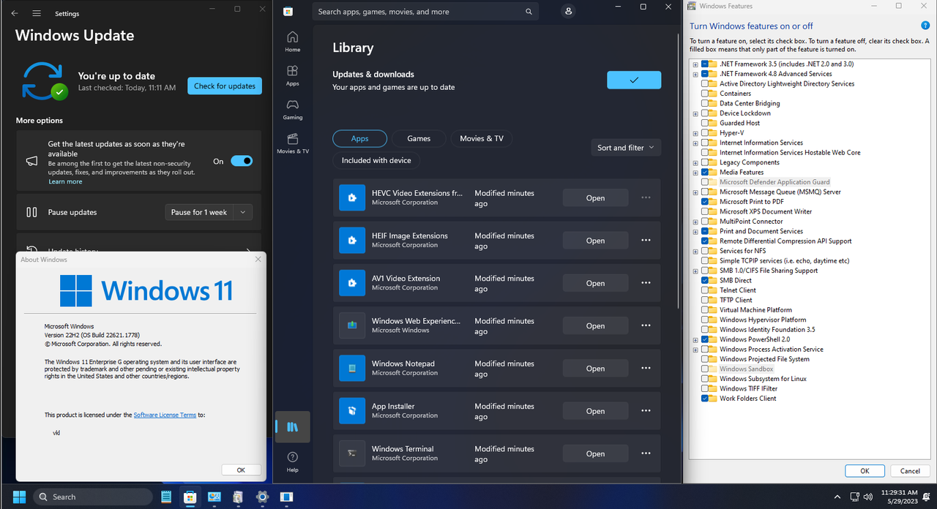The image size is (937, 509).
Task: Click the volume icon in system tray
Action: (x=867, y=497)
